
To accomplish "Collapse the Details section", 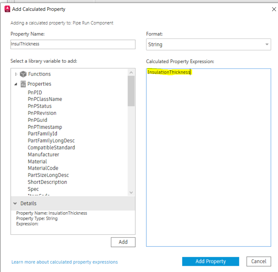I will (x=15, y=203).
